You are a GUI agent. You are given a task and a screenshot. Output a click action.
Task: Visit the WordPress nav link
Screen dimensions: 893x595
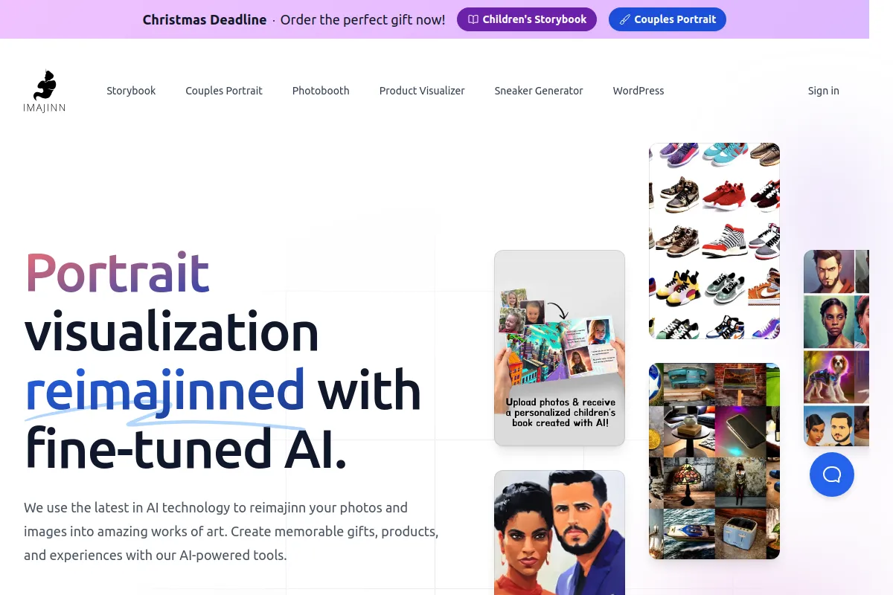pos(638,91)
